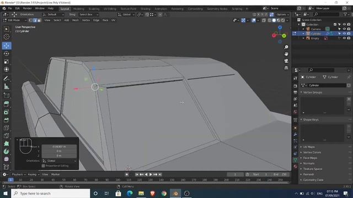This screenshot has height=198, width=353.
Task: Click the zoom viewport magnifier icon
Action: 286,47
